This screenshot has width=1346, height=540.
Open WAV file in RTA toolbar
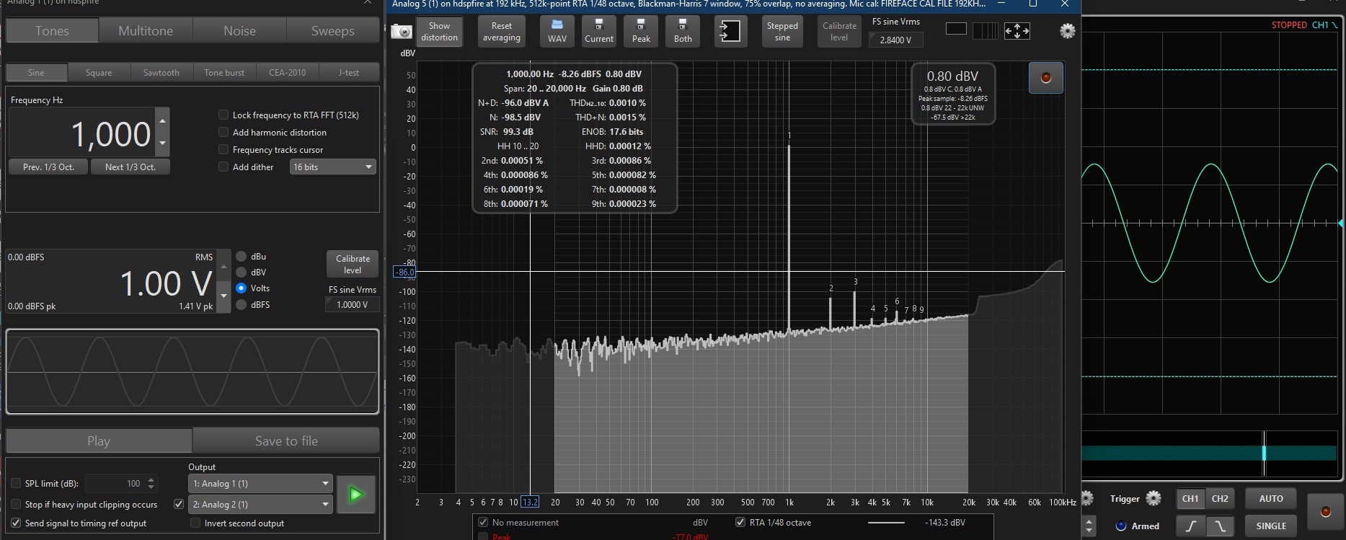[x=557, y=32]
